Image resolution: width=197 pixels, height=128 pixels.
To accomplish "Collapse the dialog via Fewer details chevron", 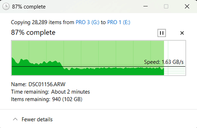I will 15,119.
